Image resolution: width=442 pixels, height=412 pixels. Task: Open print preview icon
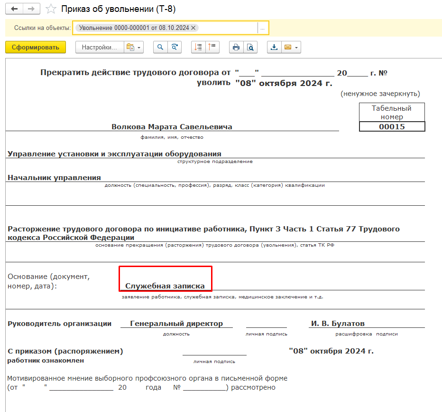(250, 47)
